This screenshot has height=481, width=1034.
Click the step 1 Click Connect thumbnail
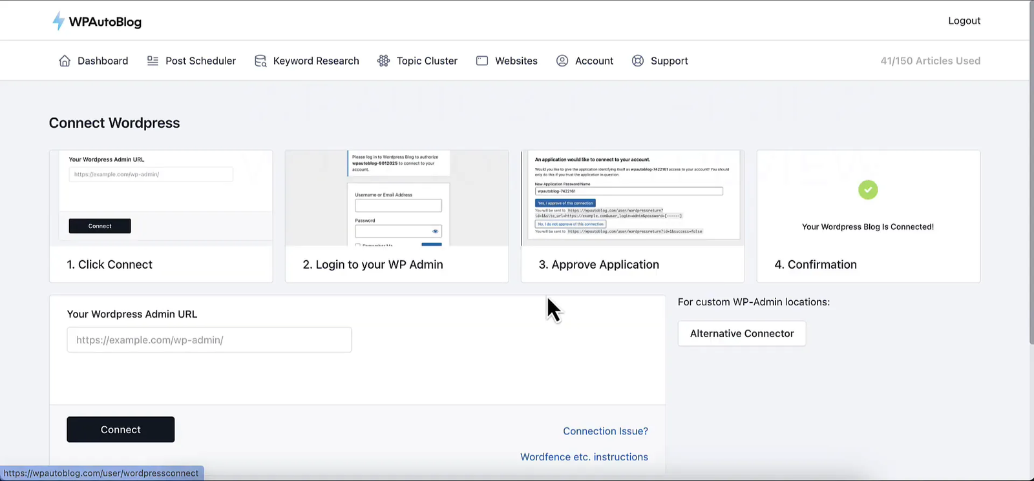pos(161,198)
